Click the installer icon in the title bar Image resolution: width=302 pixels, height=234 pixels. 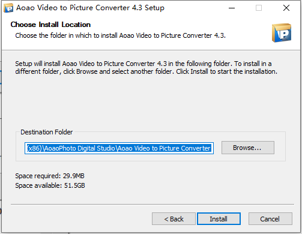(x=8, y=8)
